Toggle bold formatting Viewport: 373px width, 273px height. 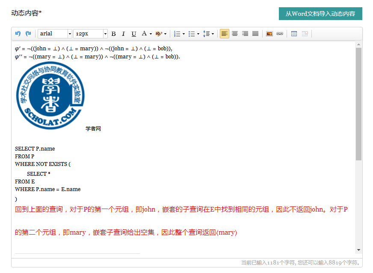[x=113, y=34]
